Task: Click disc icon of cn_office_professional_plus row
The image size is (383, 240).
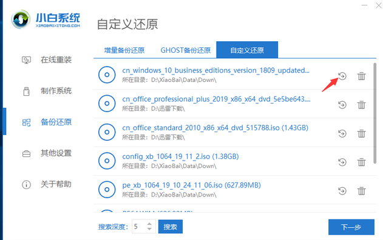Action: click(107, 104)
